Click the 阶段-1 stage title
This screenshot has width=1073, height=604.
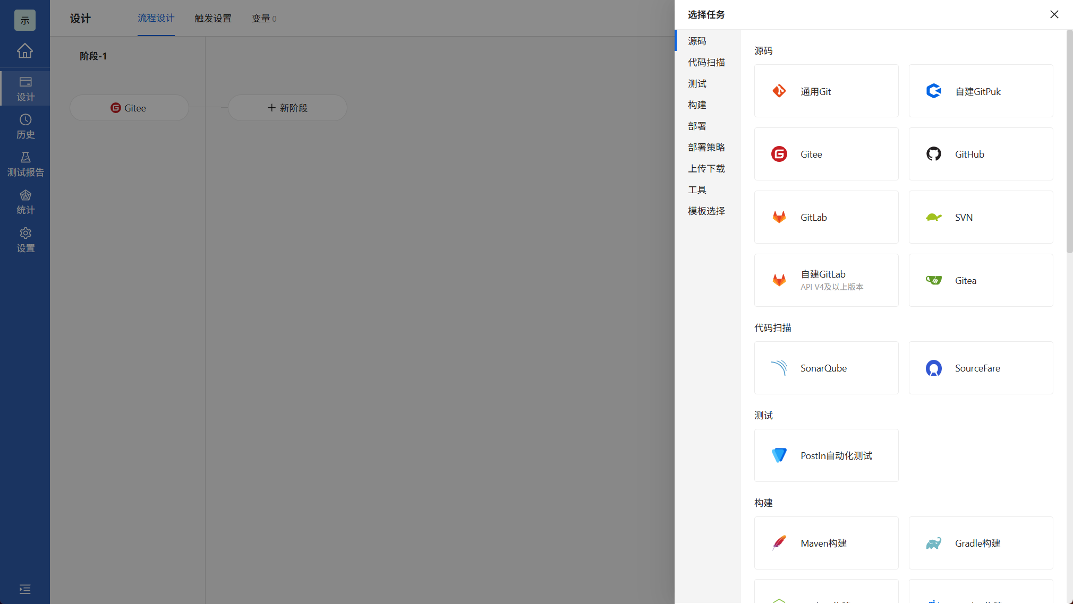(x=93, y=56)
